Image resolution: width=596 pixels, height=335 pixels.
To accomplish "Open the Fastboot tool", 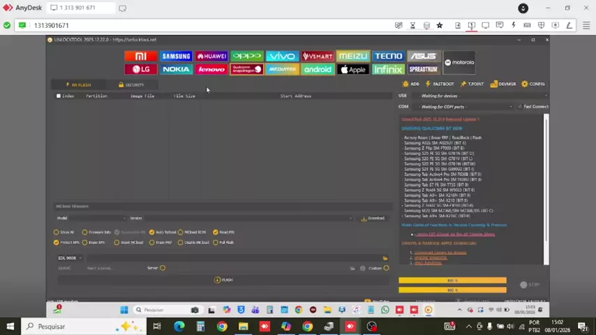I will 440,84.
